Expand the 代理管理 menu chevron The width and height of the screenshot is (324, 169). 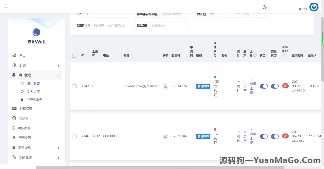(x=58, y=109)
